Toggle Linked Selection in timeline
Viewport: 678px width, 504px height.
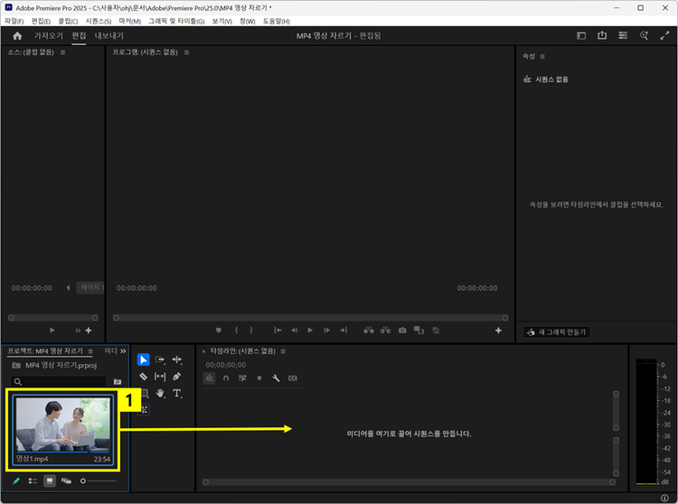[x=242, y=378]
